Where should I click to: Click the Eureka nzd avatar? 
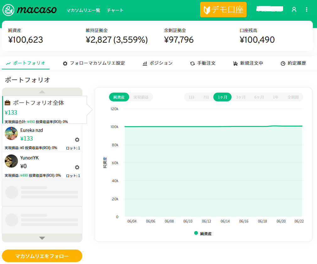[11, 134]
